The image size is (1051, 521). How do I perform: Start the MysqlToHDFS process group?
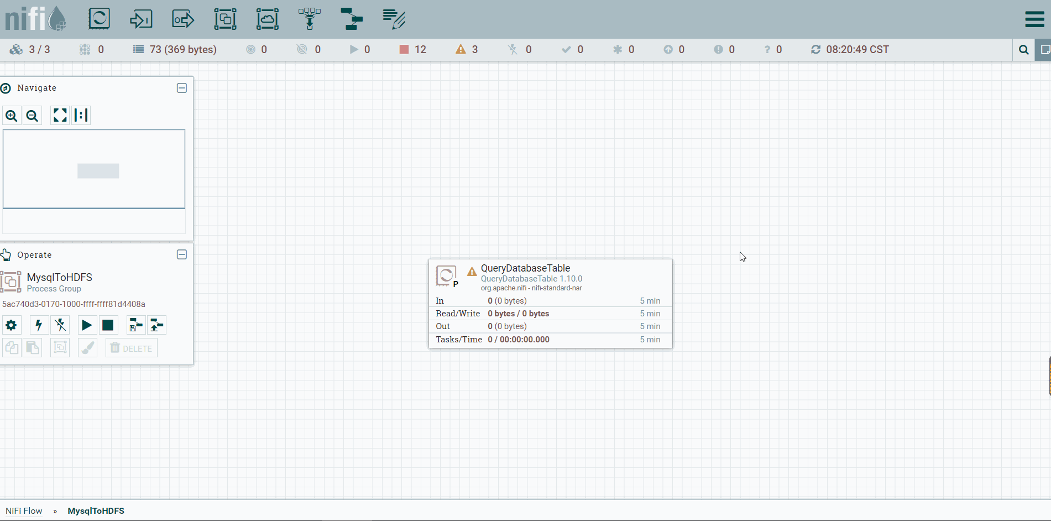pos(87,325)
